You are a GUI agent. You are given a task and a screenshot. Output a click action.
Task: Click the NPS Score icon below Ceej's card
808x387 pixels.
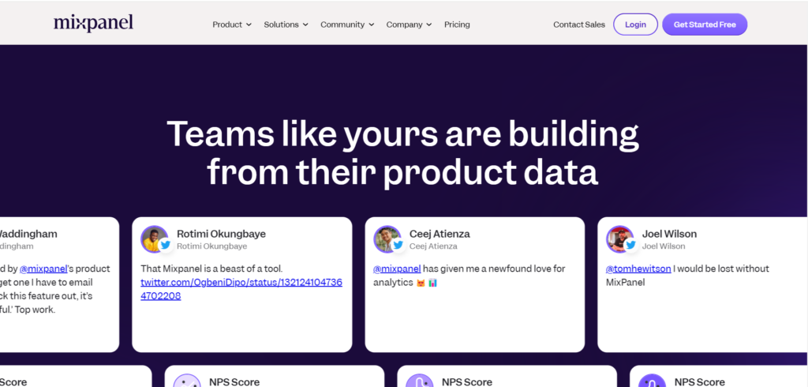click(x=420, y=381)
